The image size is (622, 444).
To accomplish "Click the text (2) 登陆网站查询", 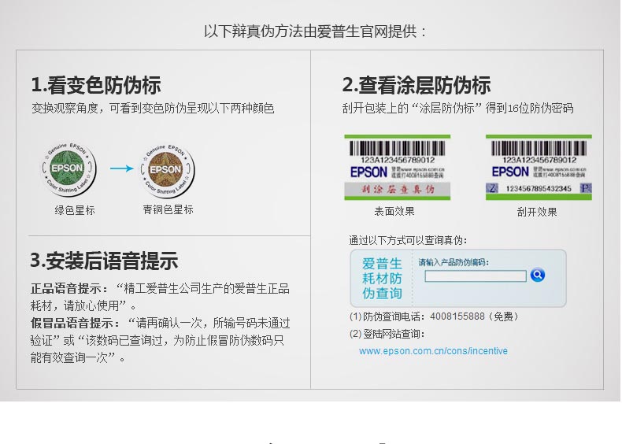I will click(387, 334).
